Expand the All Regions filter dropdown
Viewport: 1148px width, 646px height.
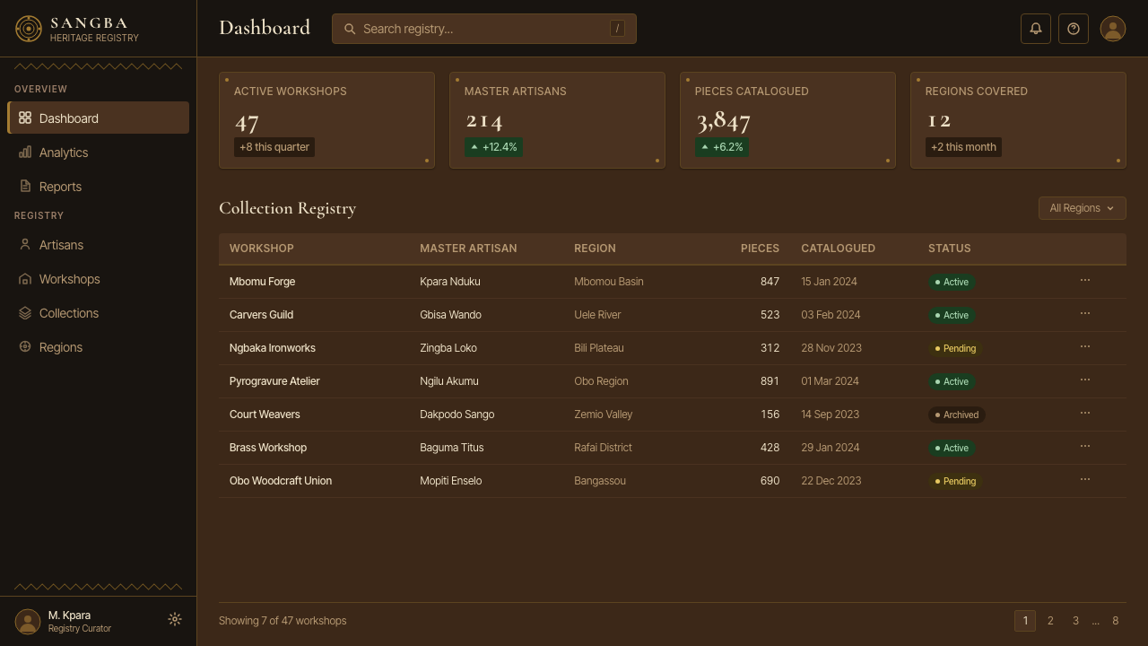pyautogui.click(x=1082, y=208)
